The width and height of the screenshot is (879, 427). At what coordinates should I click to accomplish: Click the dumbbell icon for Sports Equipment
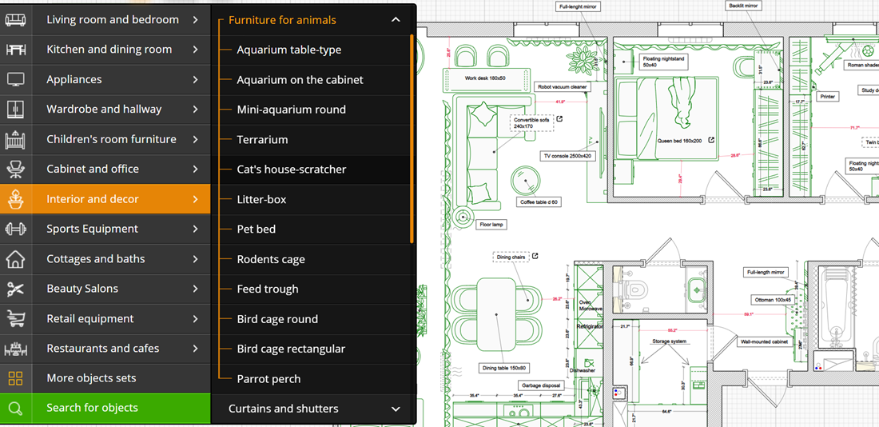click(x=16, y=229)
